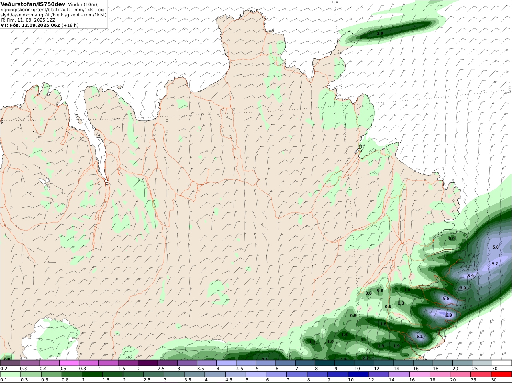
Task: Select the bright pink 0.5 swatch in snow legend
Action: pyautogui.click(x=69, y=363)
